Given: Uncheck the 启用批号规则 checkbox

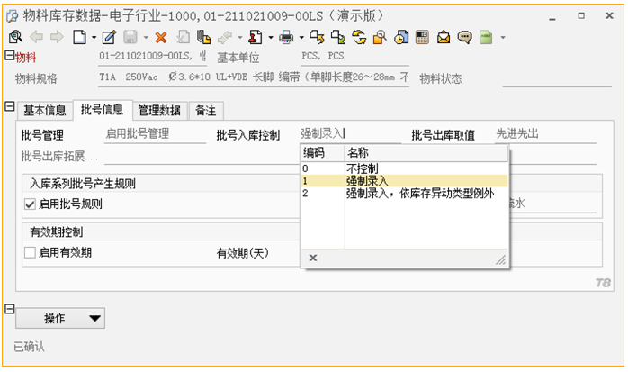Looking at the screenshot, I should tap(31, 204).
